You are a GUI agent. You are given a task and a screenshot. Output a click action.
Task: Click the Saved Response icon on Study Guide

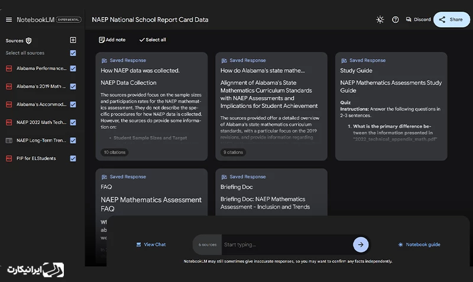pos(344,61)
